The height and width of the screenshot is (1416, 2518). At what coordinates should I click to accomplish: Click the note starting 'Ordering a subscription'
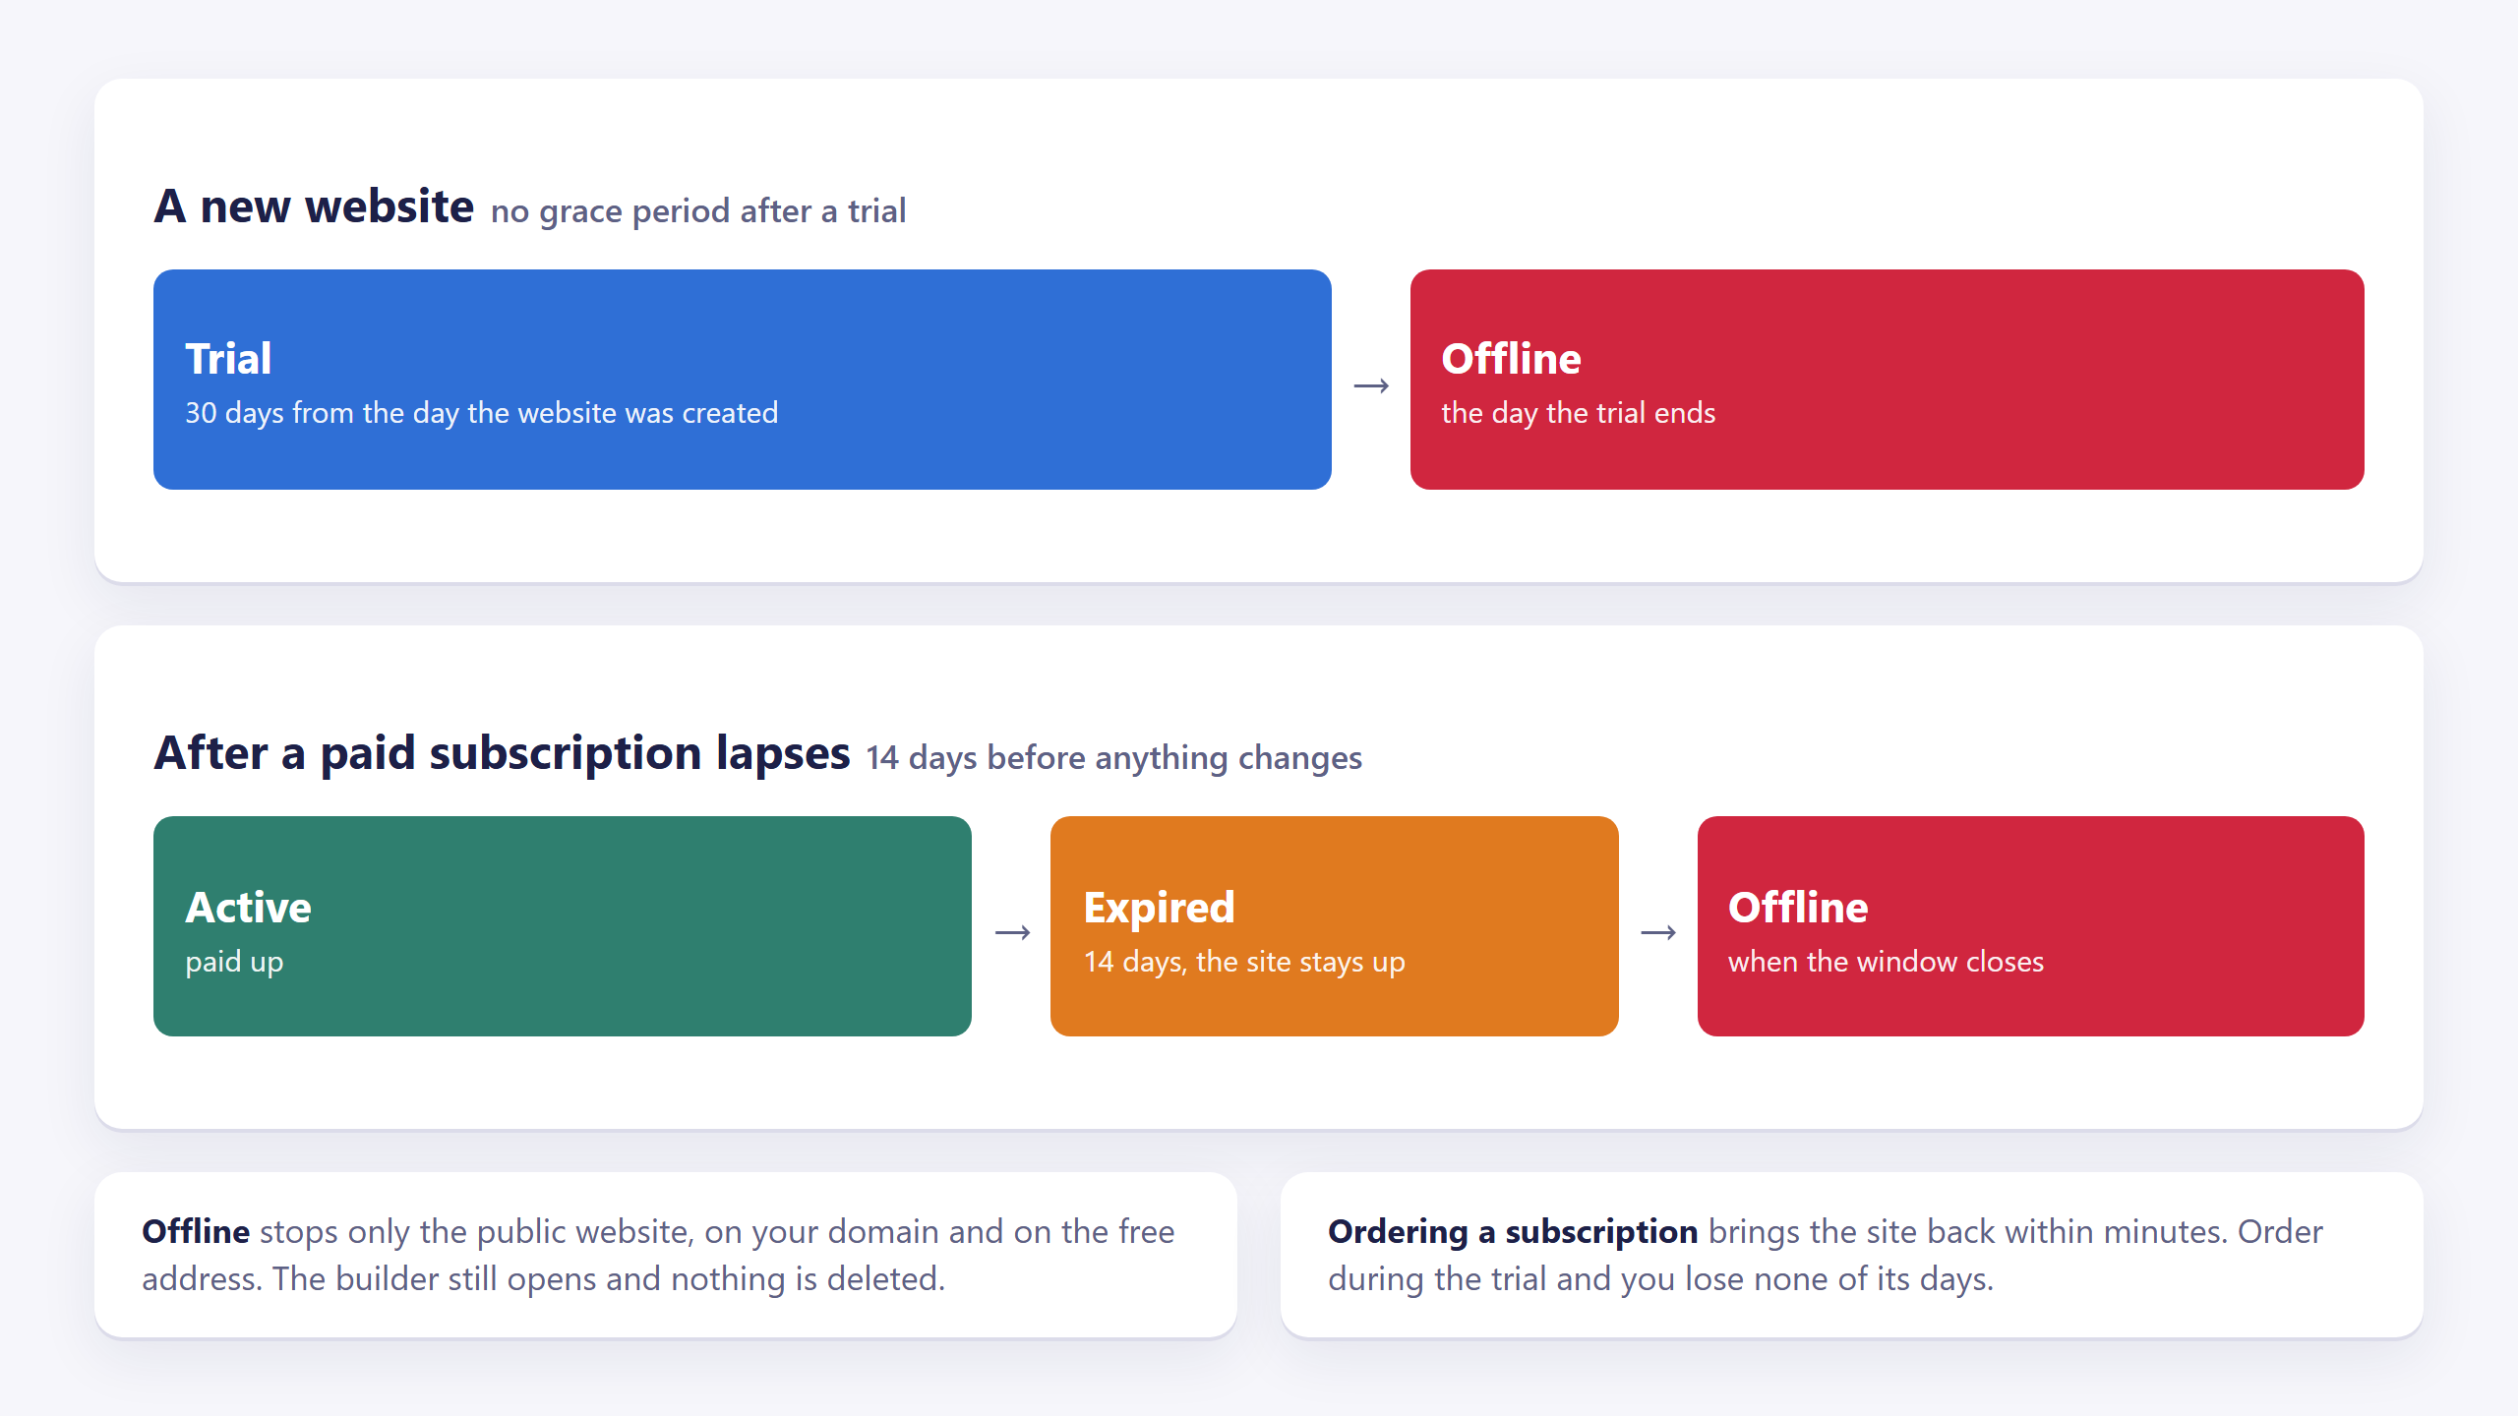tap(1852, 1255)
